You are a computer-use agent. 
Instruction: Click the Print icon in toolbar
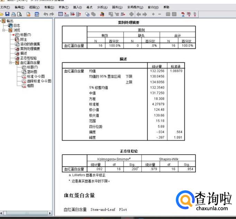[x=13, y=14]
